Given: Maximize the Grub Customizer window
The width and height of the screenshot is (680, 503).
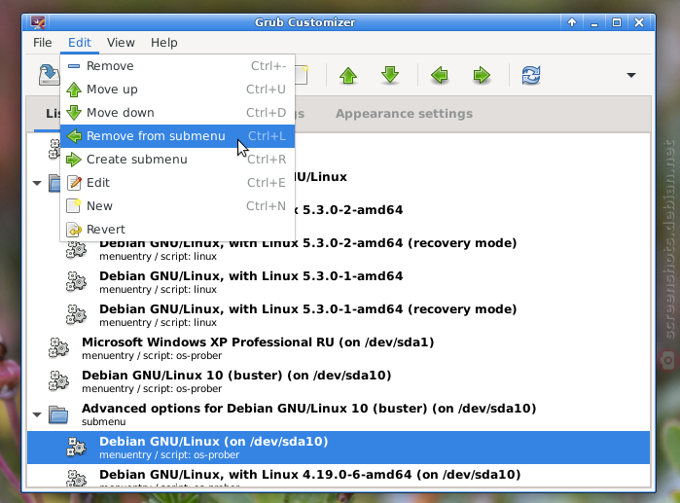Looking at the screenshot, I should [x=616, y=22].
